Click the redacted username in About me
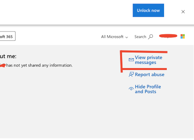The height and width of the screenshot is (140, 194). point(3,65)
